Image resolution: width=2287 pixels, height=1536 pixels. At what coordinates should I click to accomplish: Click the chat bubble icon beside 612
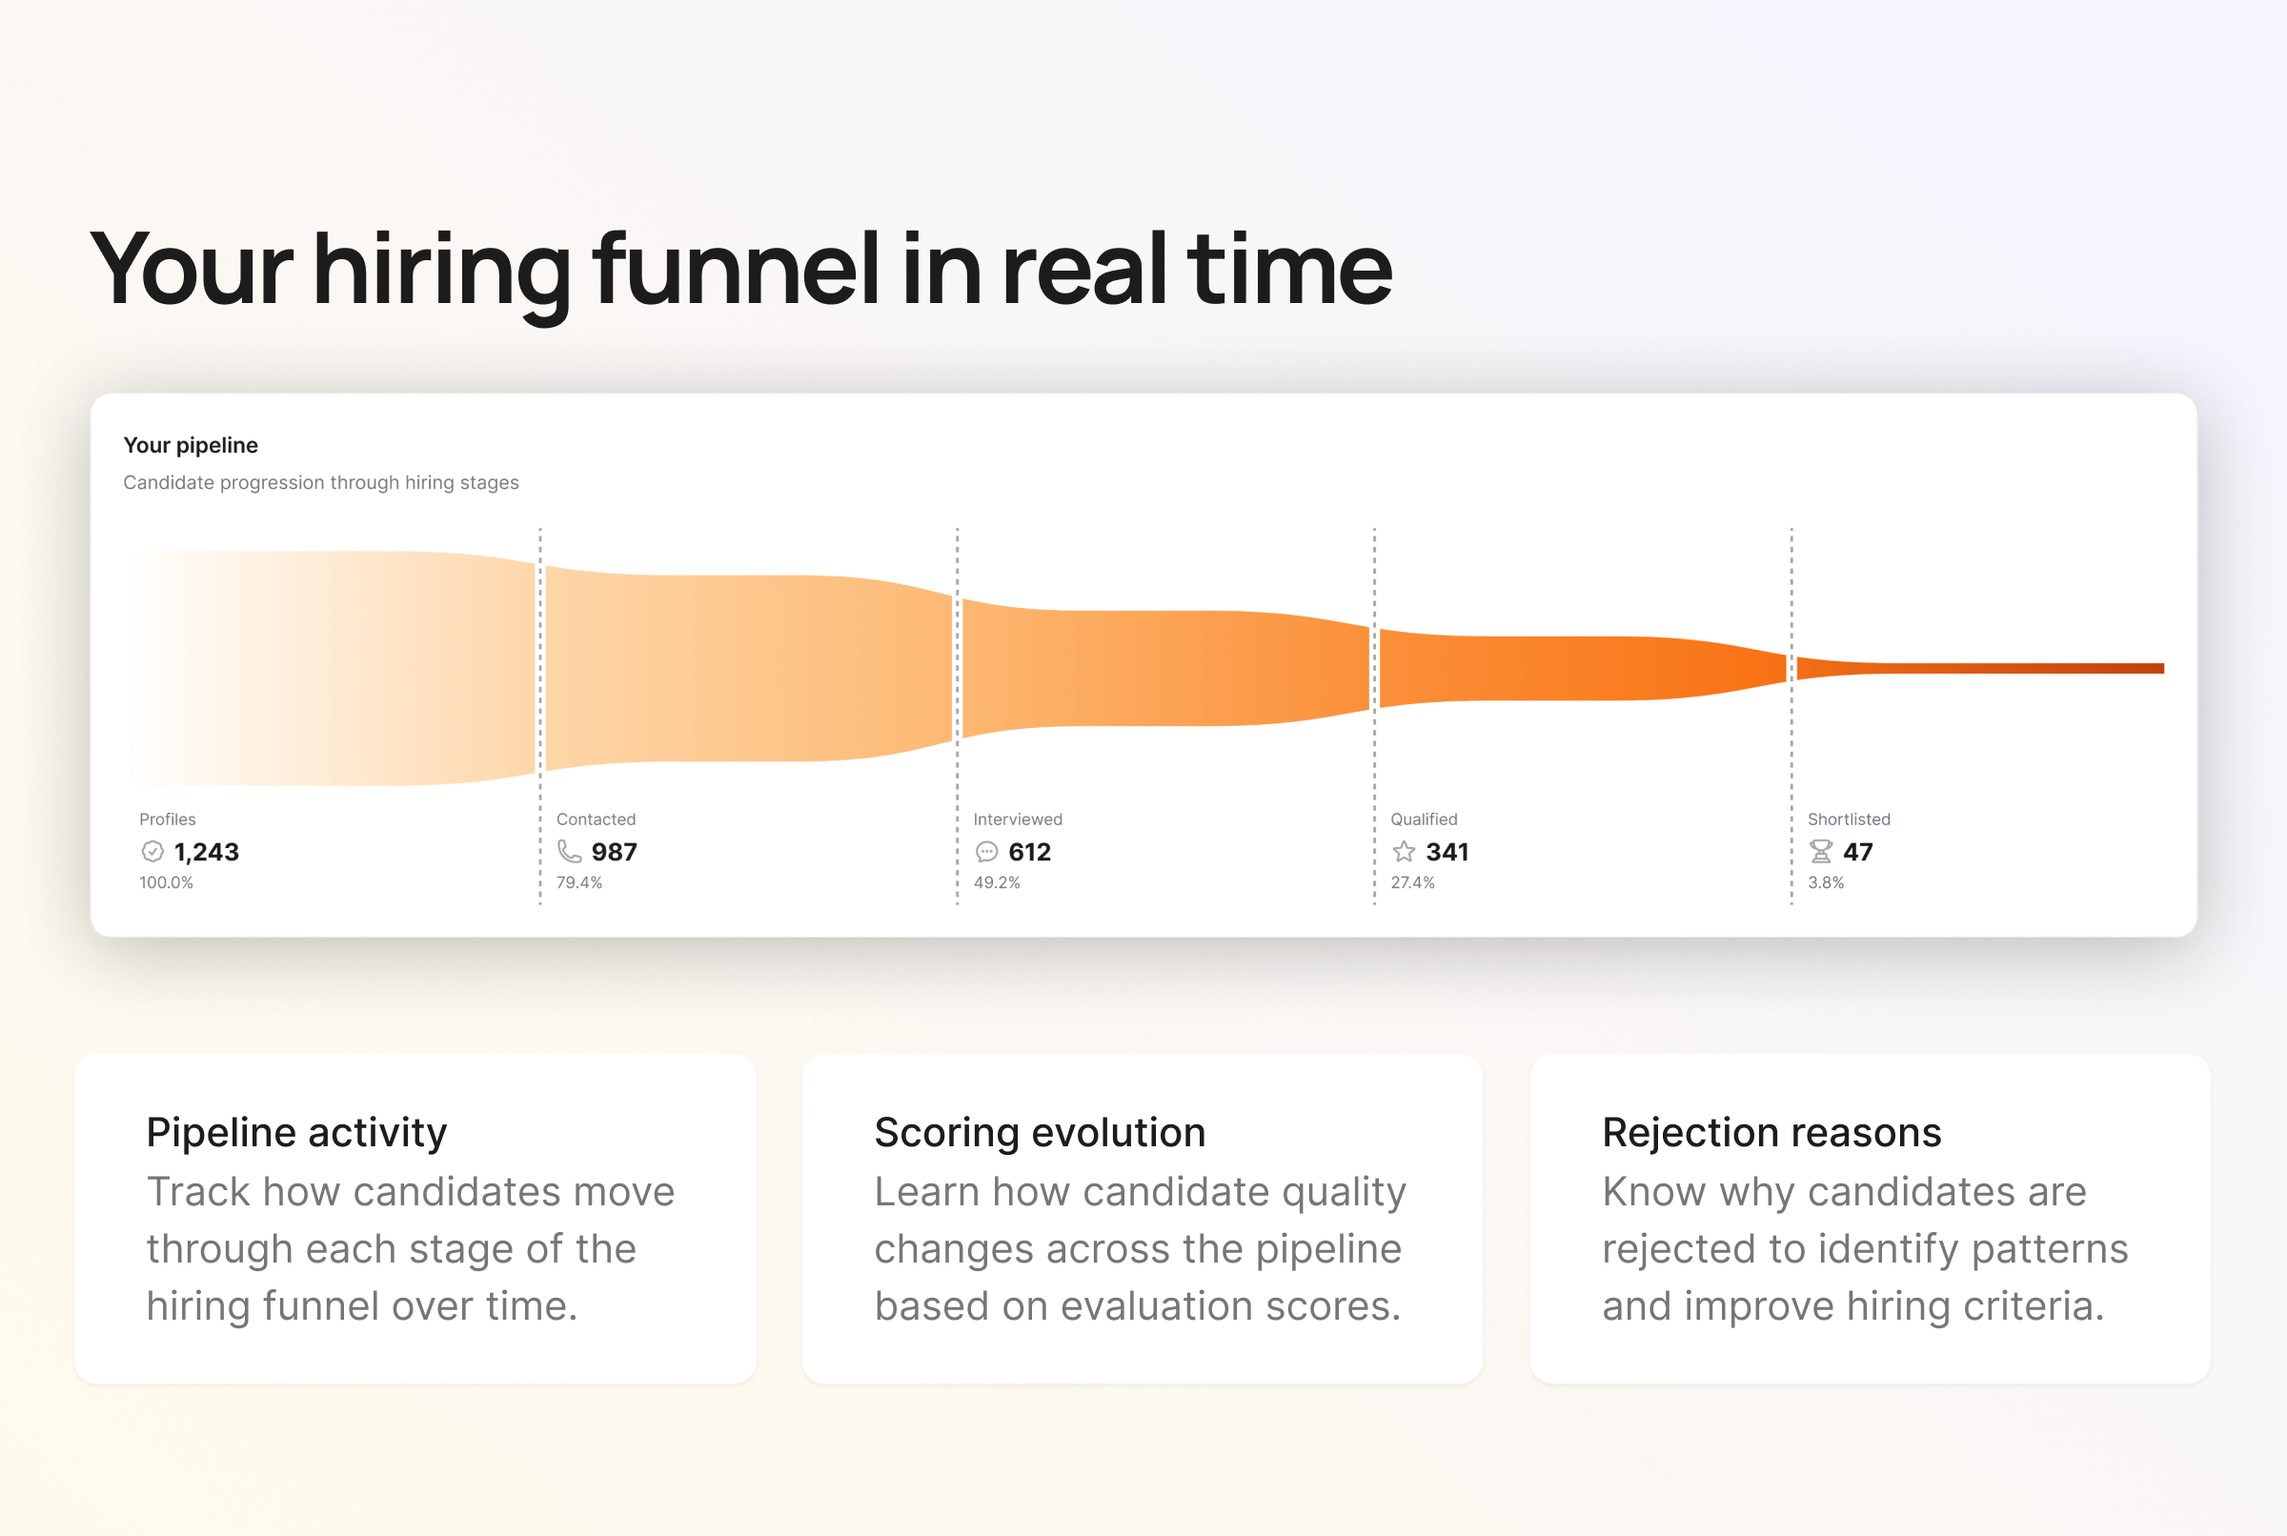pyautogui.click(x=986, y=851)
